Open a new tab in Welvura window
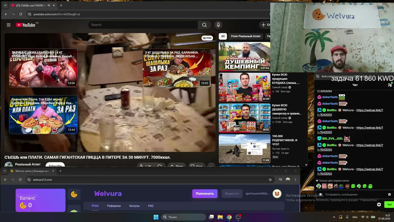This screenshot has height=222, width=394. (60, 171)
